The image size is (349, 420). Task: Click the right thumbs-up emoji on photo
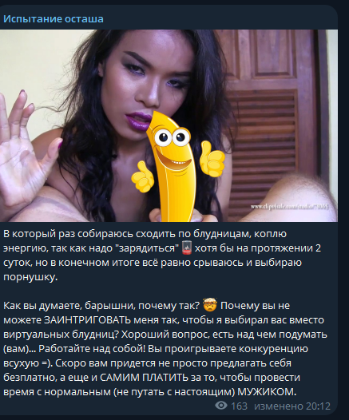point(213,159)
